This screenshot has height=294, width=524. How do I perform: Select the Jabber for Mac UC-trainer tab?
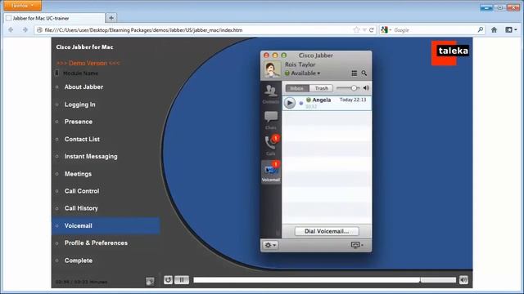click(x=54, y=18)
